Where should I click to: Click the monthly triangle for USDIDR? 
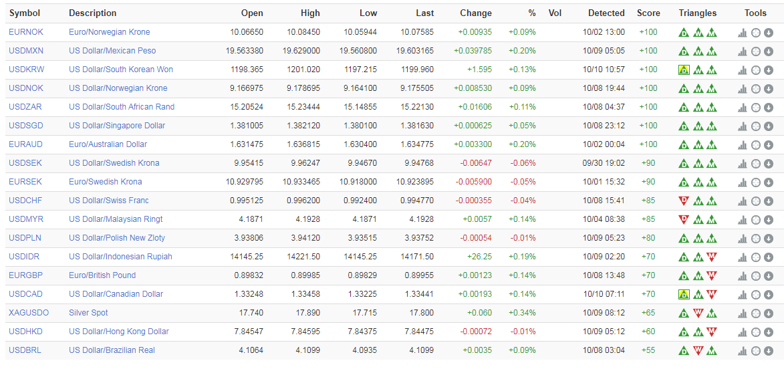pyautogui.click(x=712, y=257)
